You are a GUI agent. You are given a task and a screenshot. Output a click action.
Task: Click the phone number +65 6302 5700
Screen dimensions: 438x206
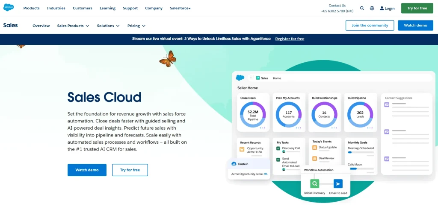point(337,11)
